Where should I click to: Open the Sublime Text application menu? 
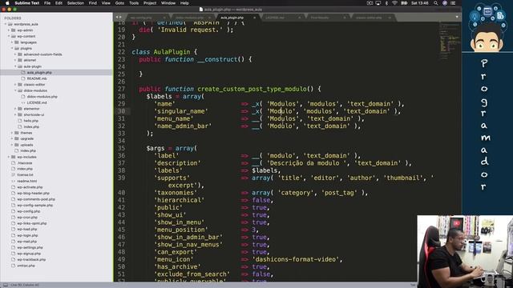click(26, 3)
